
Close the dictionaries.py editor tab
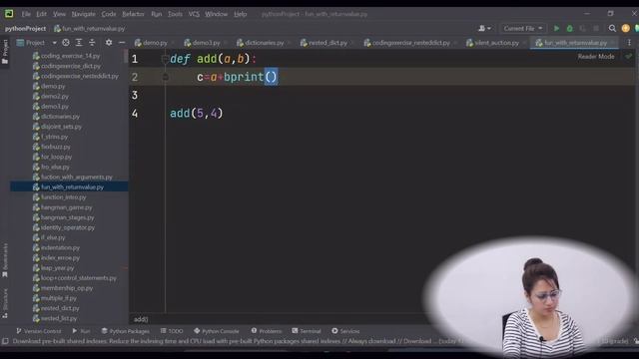(289, 43)
